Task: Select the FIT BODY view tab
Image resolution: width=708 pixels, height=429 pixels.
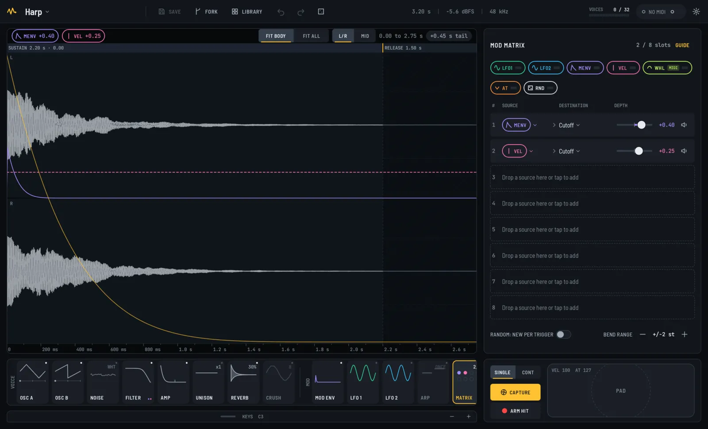Action: point(276,36)
